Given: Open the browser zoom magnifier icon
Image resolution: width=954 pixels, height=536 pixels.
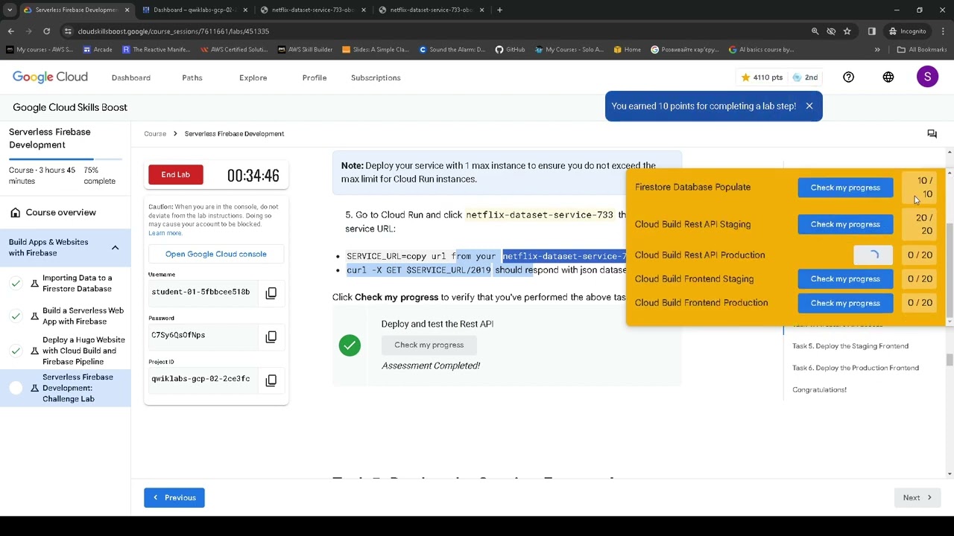Looking at the screenshot, I should click(815, 31).
